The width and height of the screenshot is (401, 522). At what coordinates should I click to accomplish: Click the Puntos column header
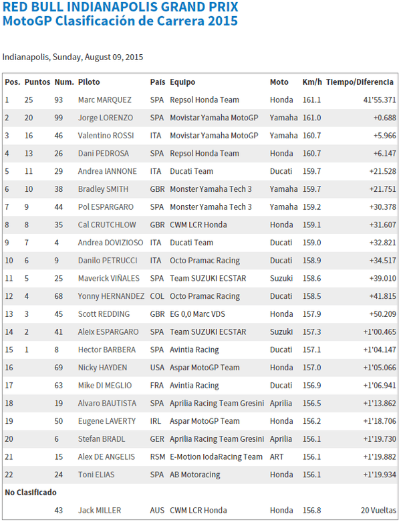37,82
